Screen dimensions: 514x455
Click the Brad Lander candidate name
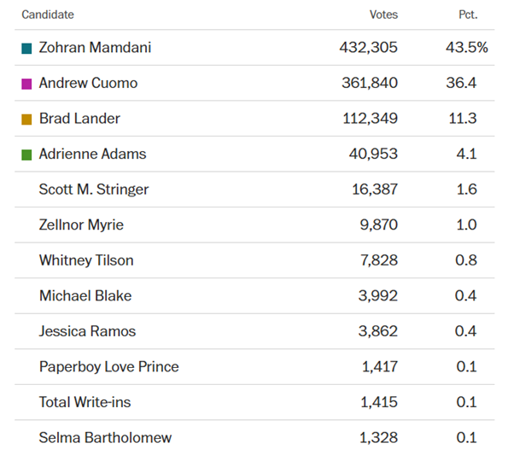click(x=79, y=119)
